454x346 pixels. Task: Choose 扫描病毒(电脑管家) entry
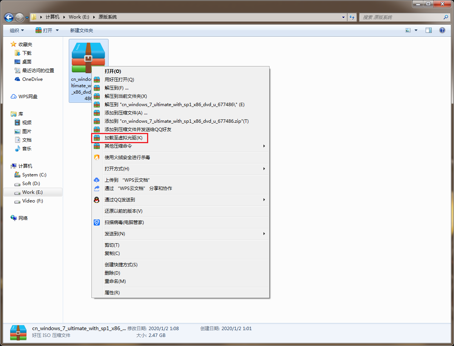point(181,222)
